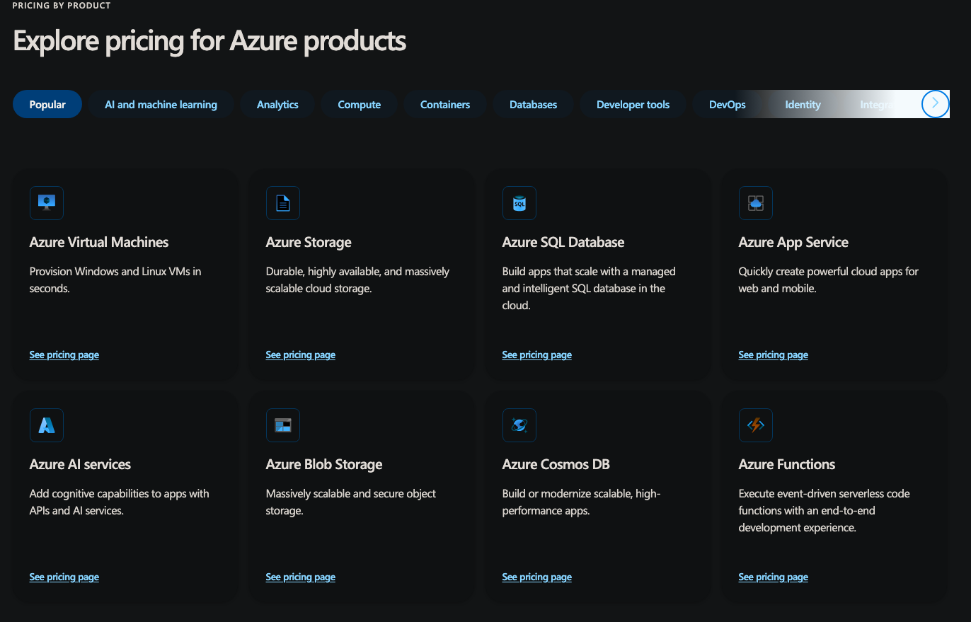This screenshot has height=622, width=971.
Task: Open the Analytics category tab
Action: pos(277,105)
